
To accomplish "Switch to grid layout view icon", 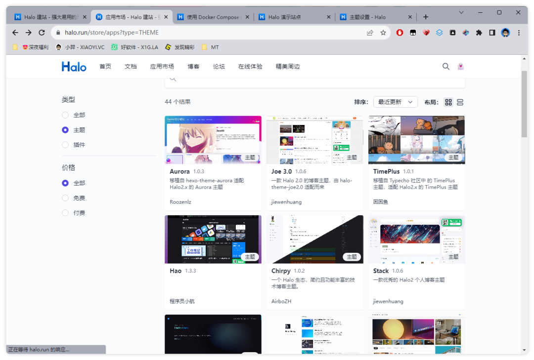I will [448, 102].
